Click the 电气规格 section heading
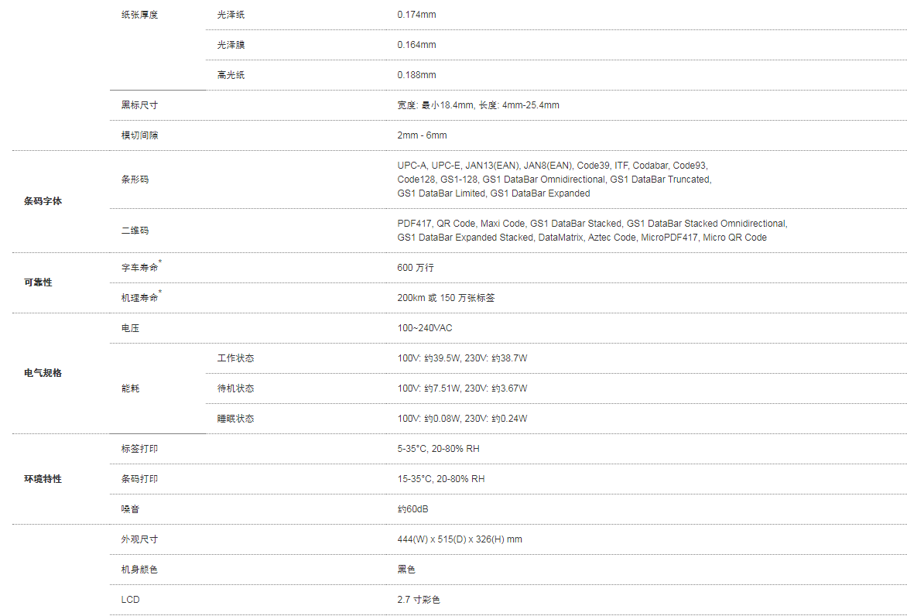This screenshot has width=907, height=616. coord(43,373)
